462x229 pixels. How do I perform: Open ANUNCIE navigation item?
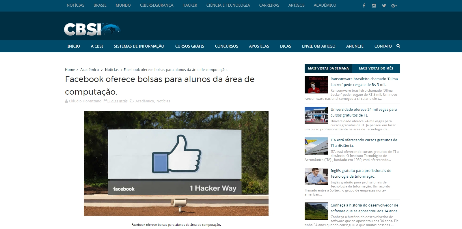click(x=355, y=46)
